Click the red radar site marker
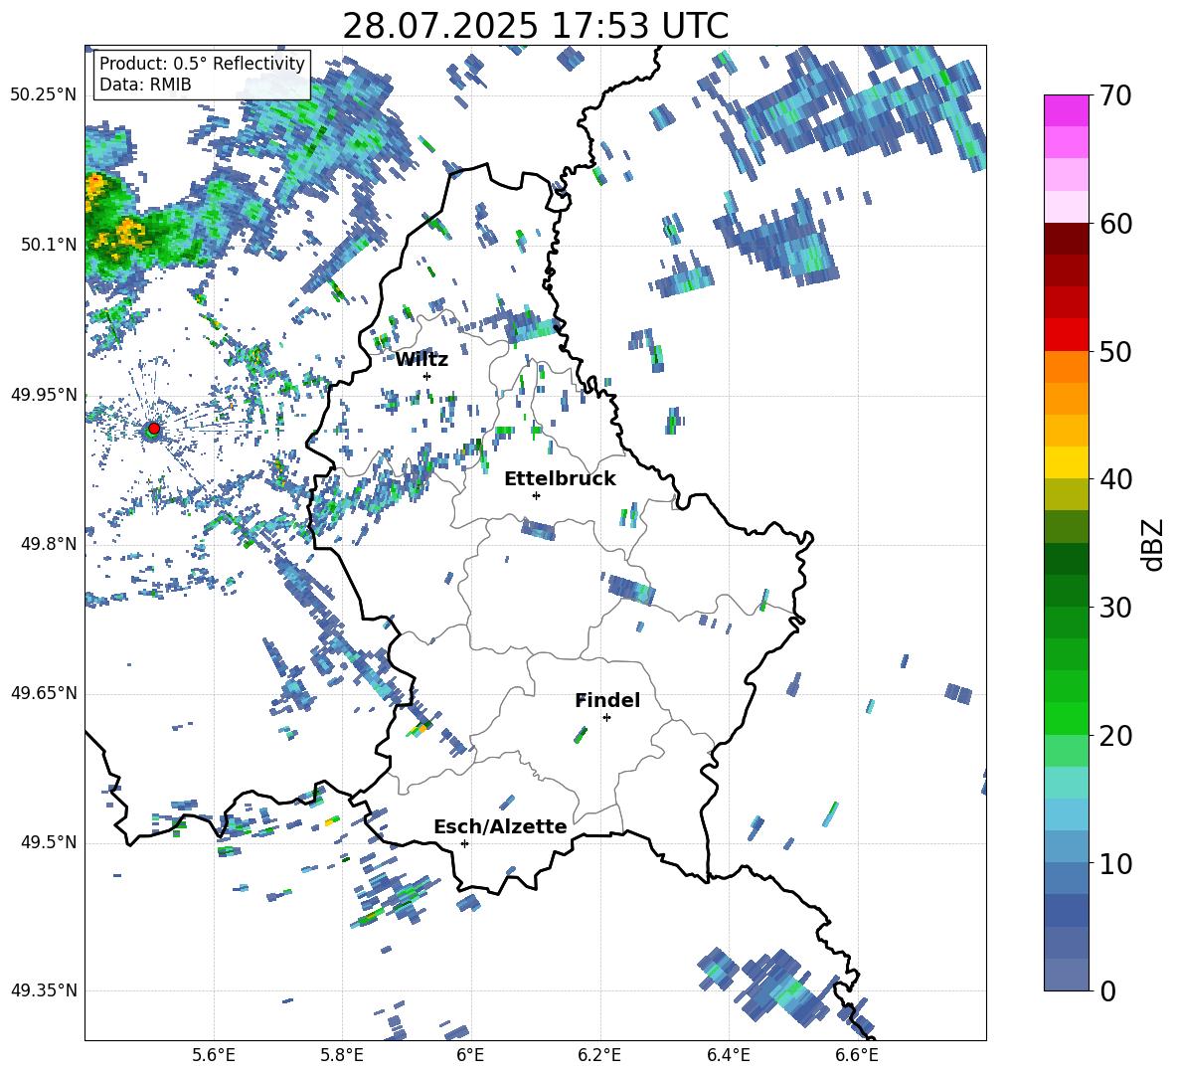Screen dimensions: 1177x1075 [154, 429]
